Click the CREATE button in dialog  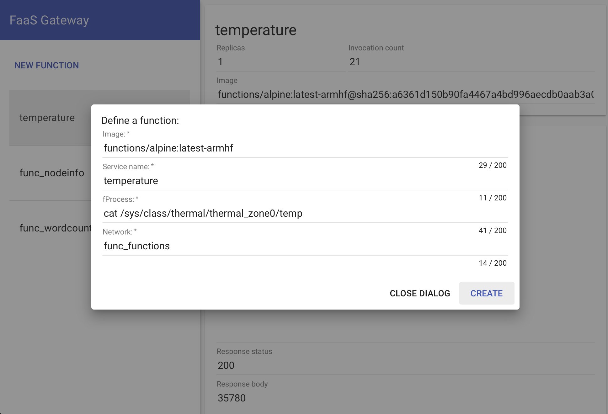pyautogui.click(x=486, y=293)
